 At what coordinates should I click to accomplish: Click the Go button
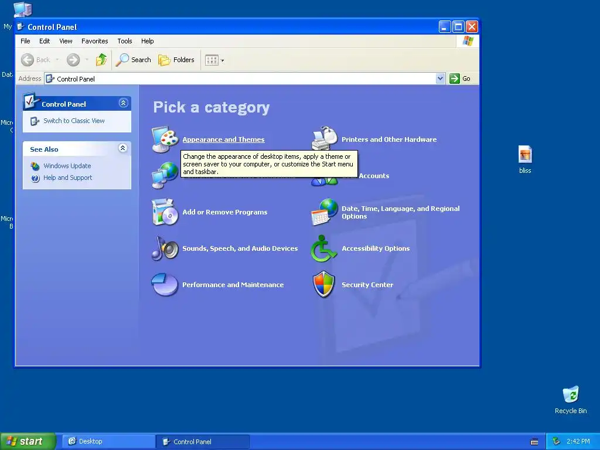[x=460, y=79]
